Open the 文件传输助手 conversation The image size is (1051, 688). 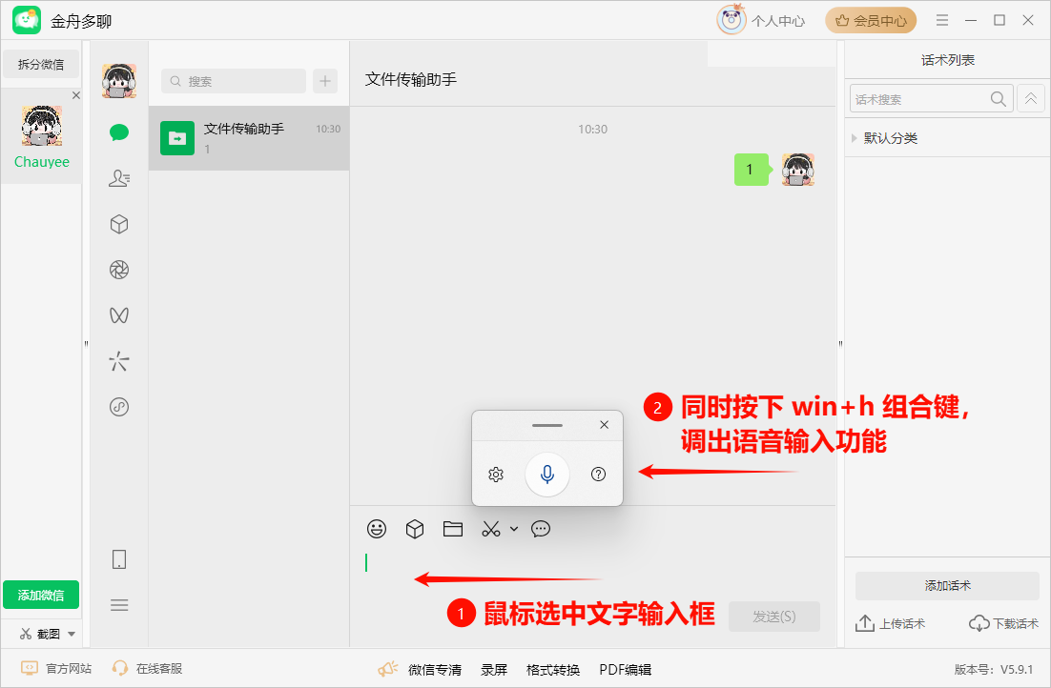[249, 138]
